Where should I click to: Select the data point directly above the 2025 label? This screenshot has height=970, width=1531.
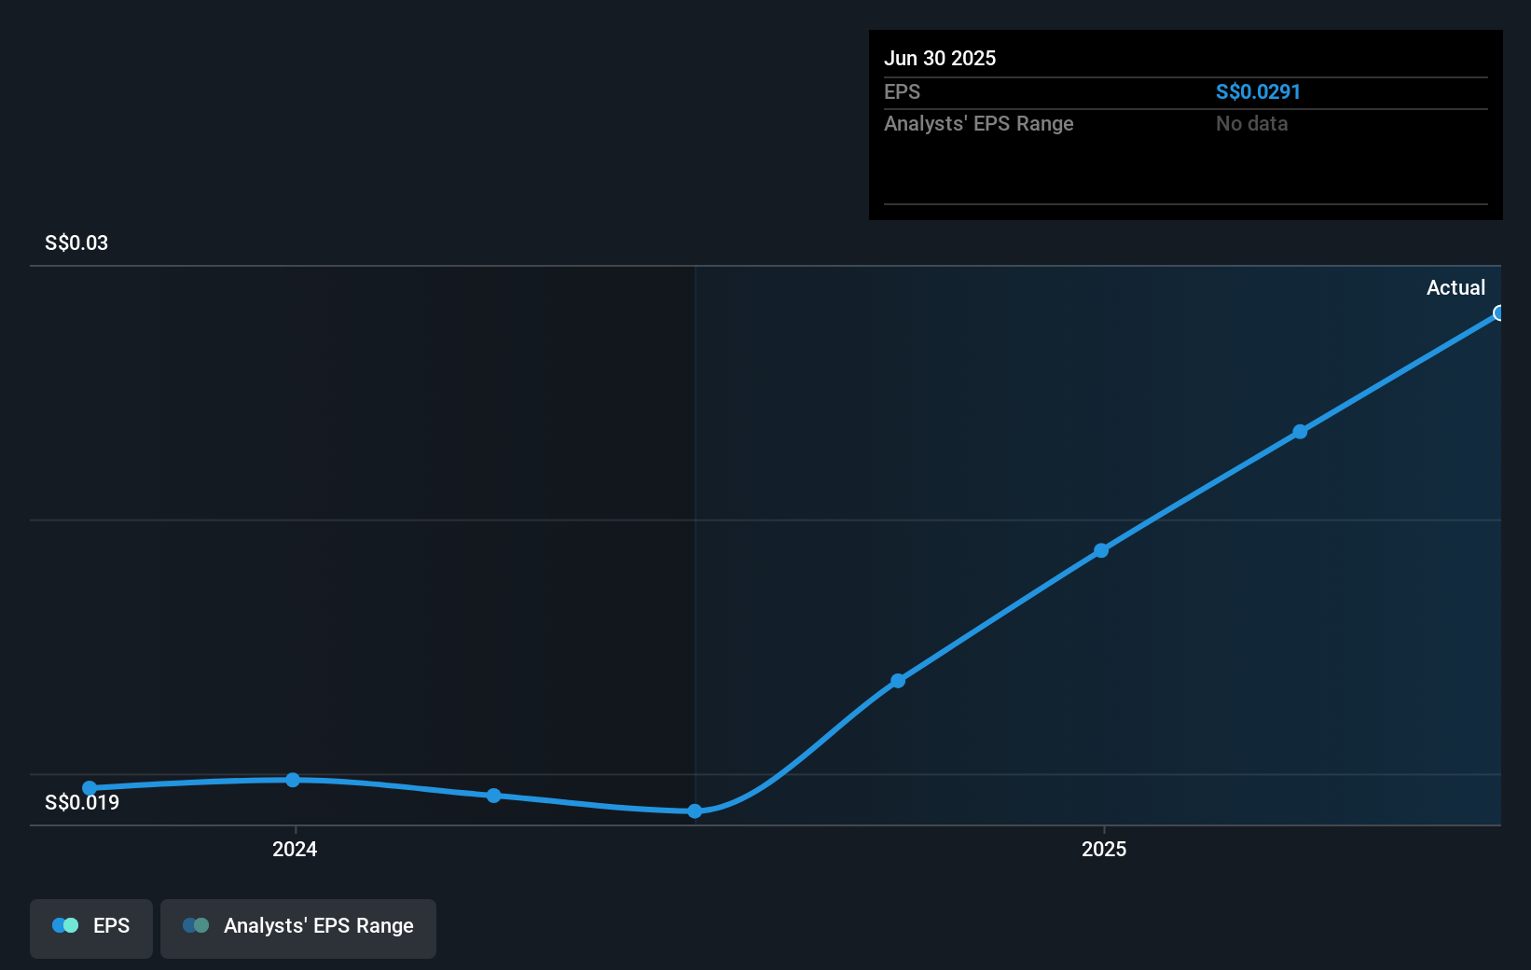(x=1101, y=550)
